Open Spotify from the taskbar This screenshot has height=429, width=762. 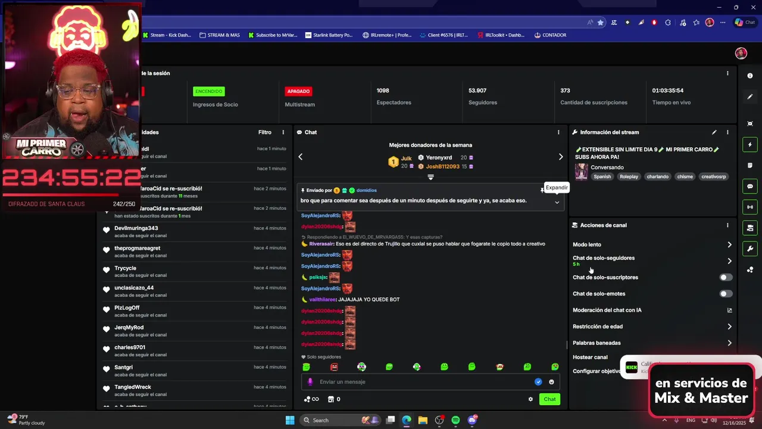[x=455, y=420]
